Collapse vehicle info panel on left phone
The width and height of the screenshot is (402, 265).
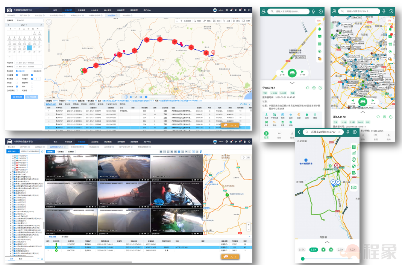click(292, 83)
